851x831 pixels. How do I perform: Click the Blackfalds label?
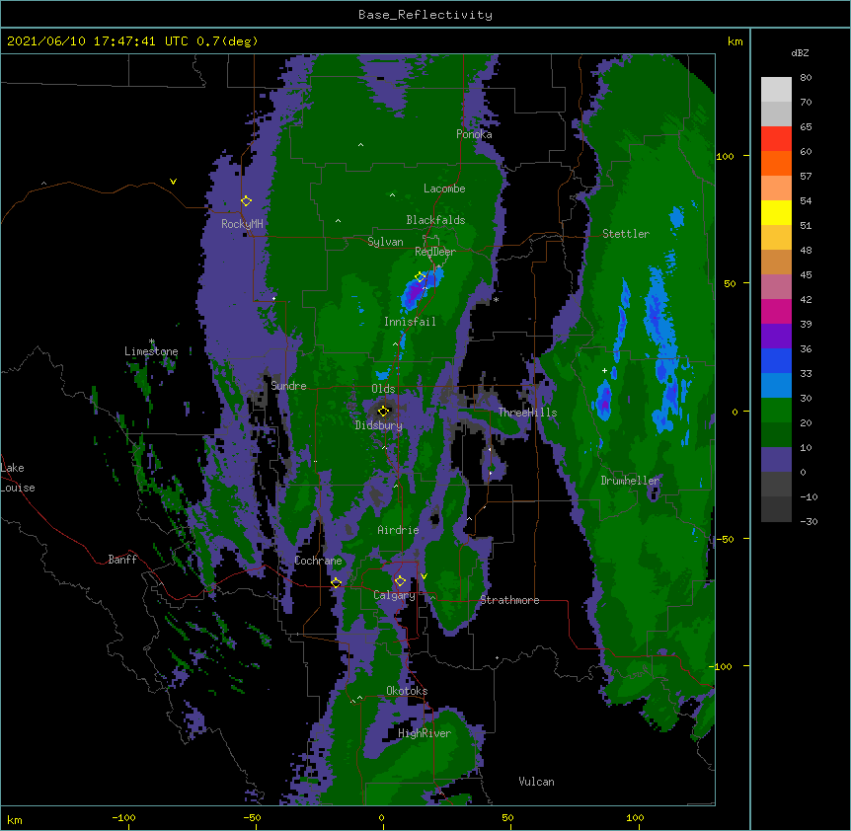[435, 220]
